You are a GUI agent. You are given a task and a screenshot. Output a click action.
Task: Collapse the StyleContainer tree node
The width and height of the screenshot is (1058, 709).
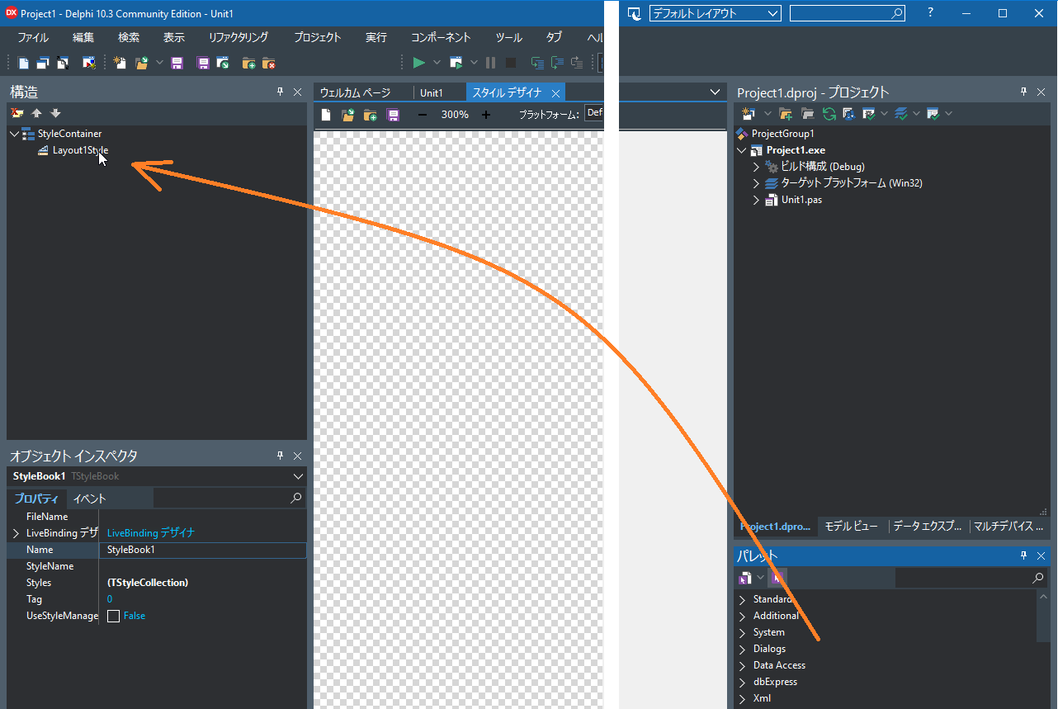(x=14, y=134)
